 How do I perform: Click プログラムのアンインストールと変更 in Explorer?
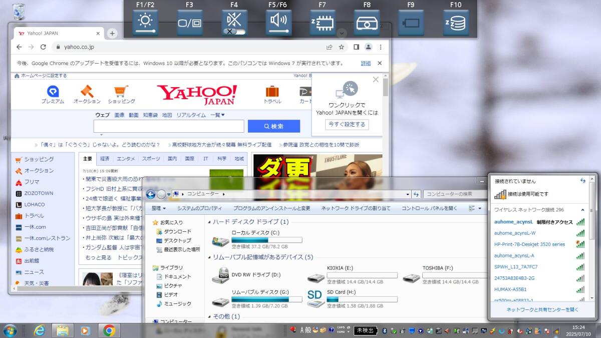tap(271, 208)
